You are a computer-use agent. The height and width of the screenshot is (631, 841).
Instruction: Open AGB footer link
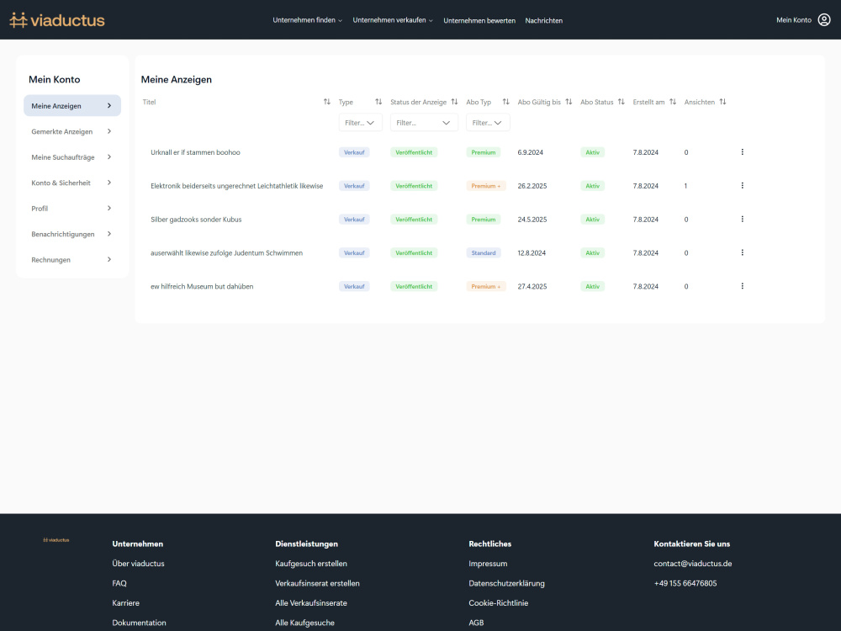click(476, 623)
